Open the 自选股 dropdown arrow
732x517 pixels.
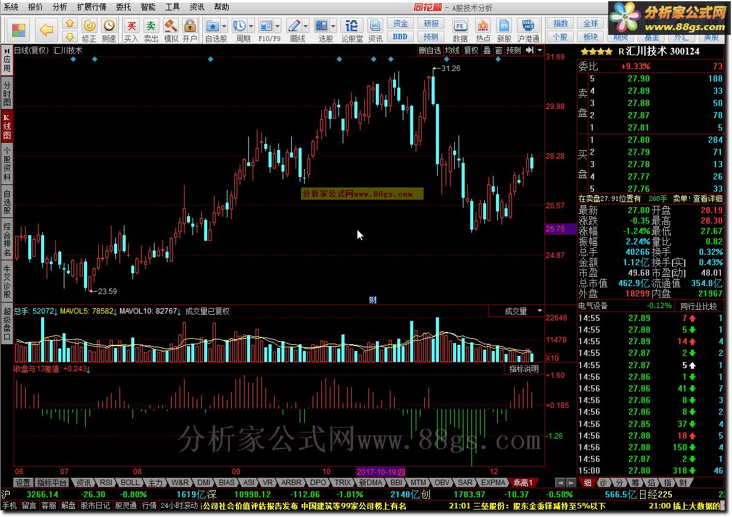[224, 26]
